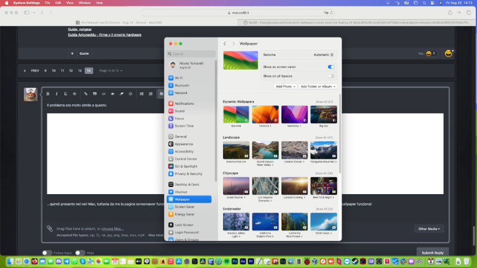Viewport: 477px width, 268px height.
Task: Open Add Folder or Album dropdown
Action: click(x=318, y=86)
